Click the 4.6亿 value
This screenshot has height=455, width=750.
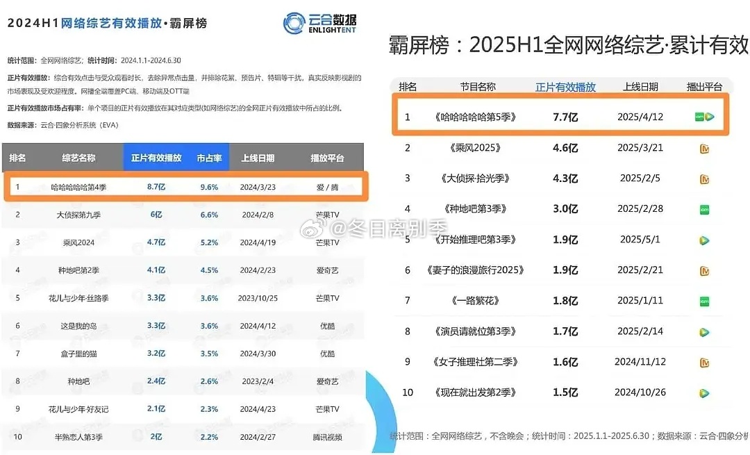[x=565, y=148]
